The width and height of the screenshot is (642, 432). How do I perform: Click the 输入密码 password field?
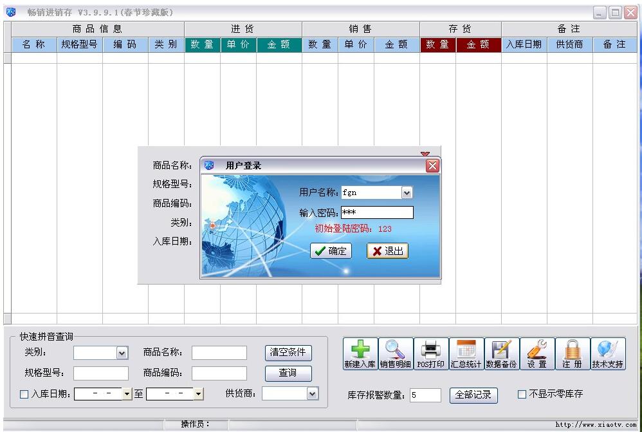[376, 212]
